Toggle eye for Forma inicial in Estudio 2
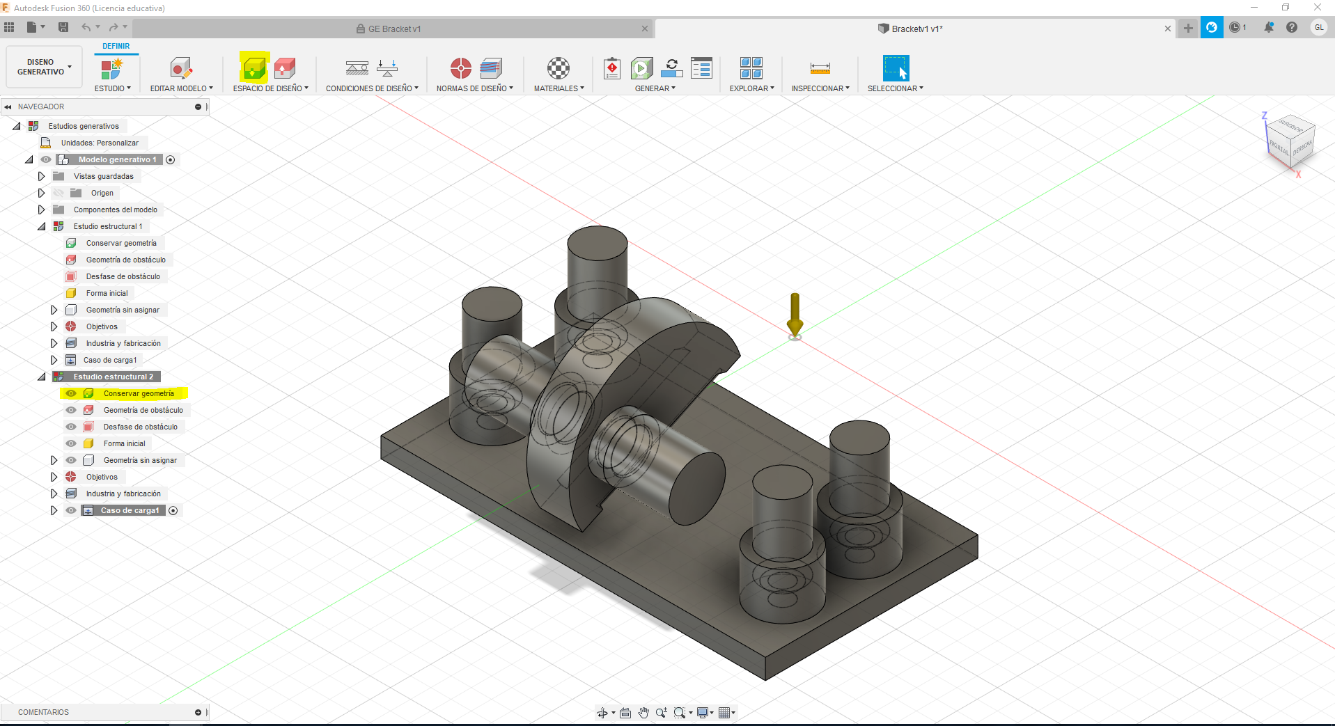 point(71,443)
